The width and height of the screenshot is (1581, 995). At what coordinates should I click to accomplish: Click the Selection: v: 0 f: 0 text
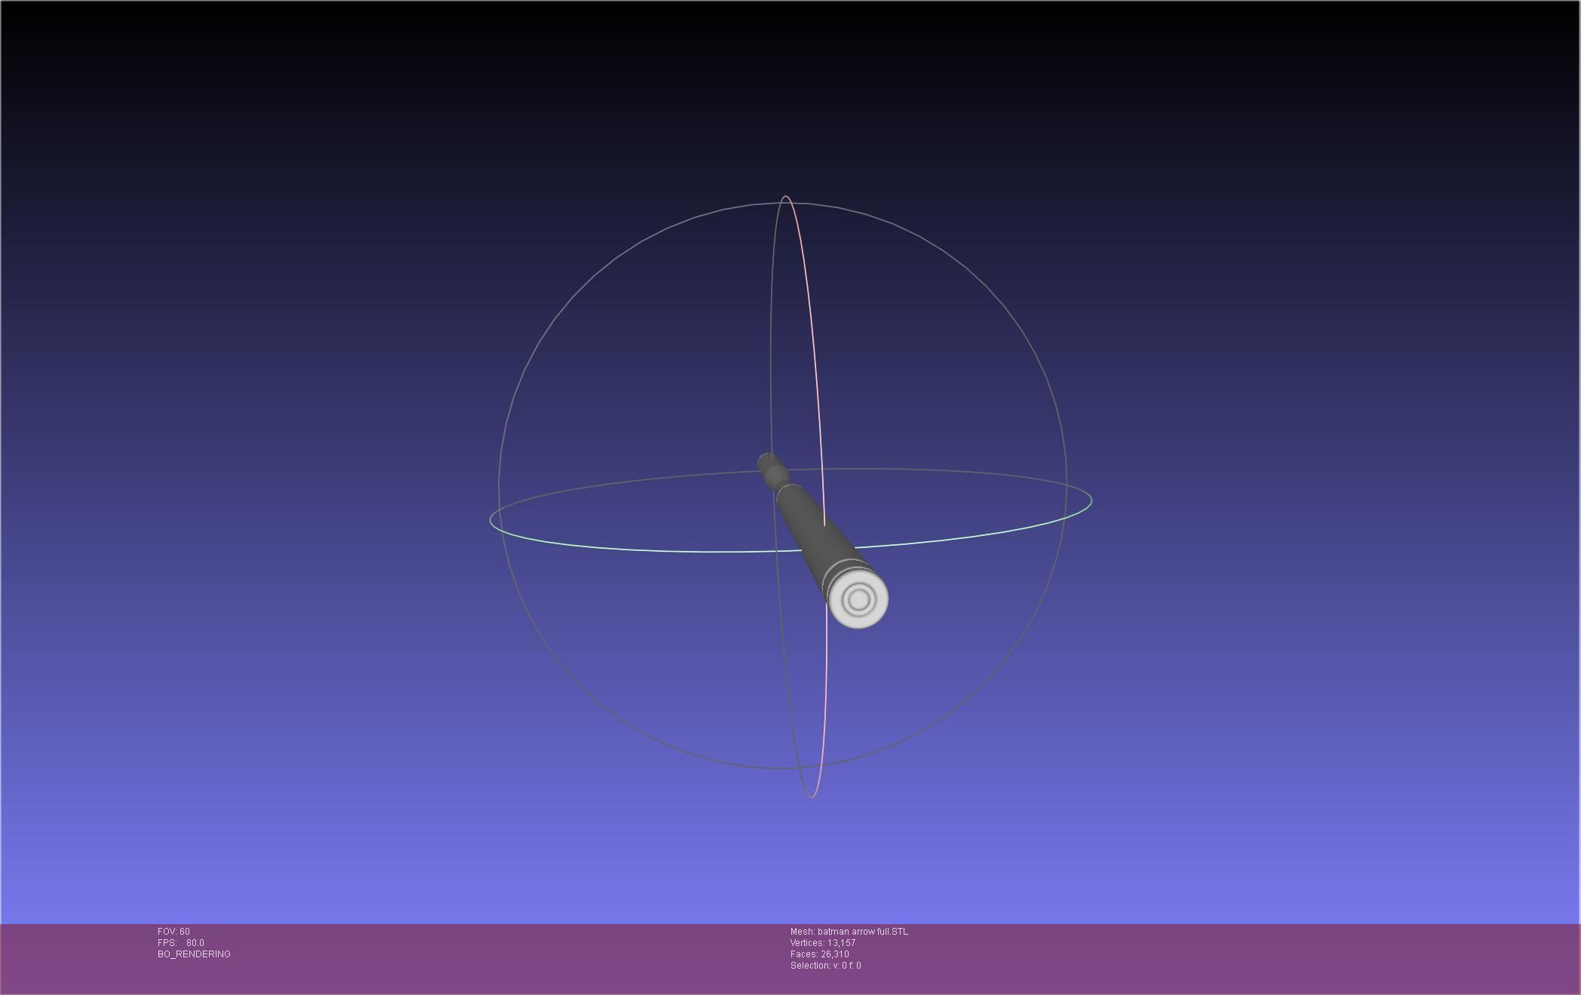825,966
